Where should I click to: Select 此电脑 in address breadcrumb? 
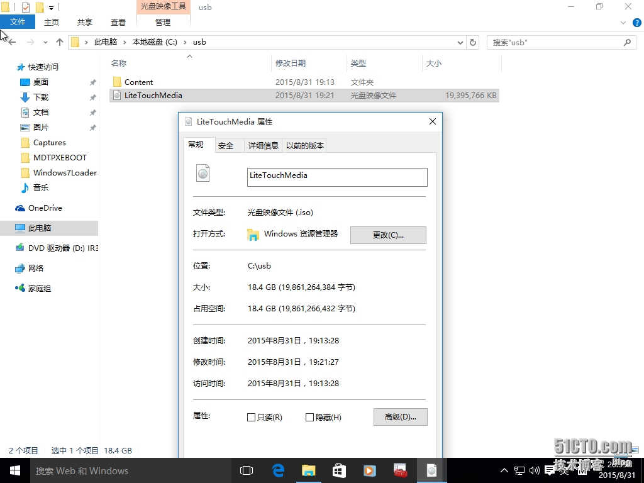click(x=106, y=42)
